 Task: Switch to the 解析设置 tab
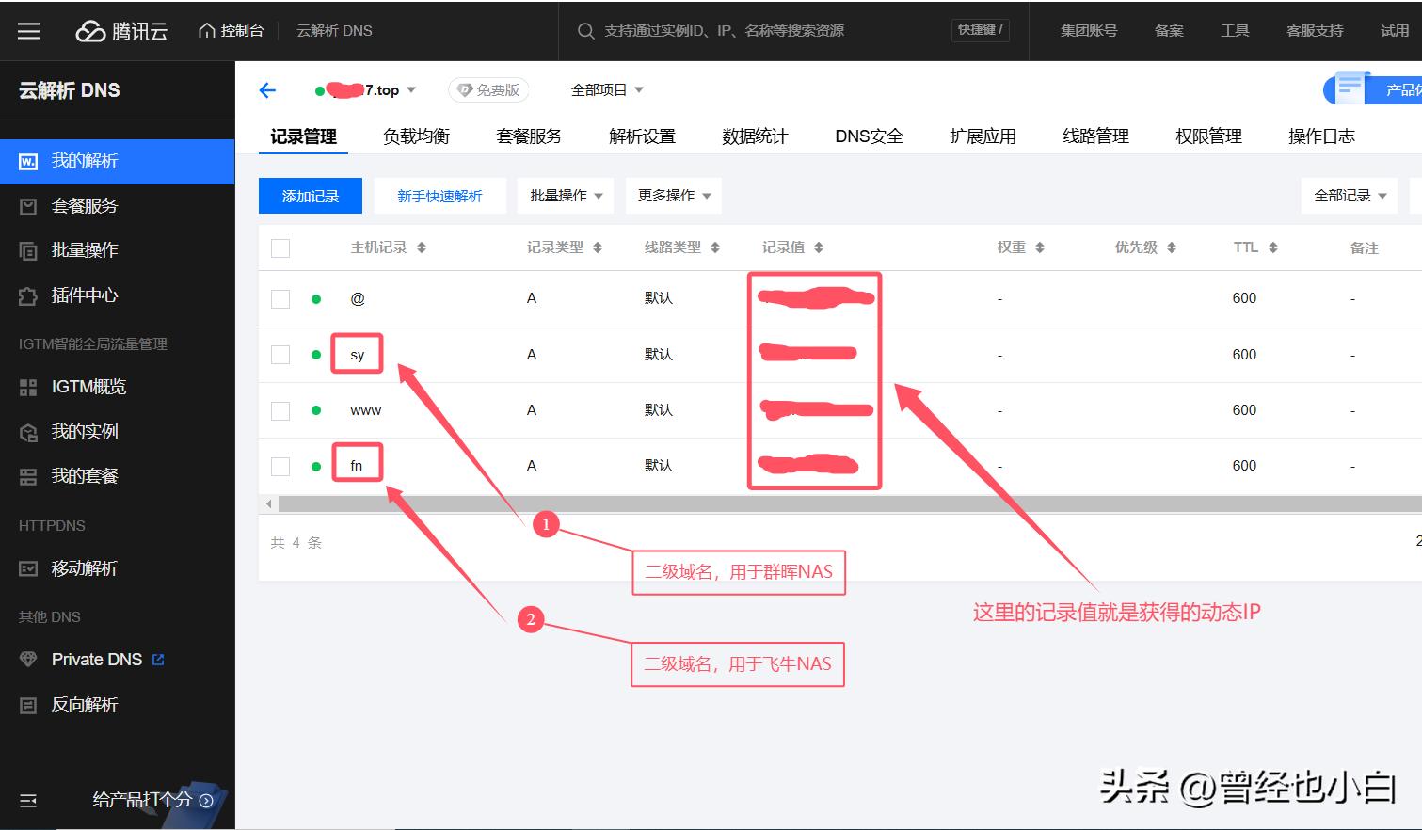(642, 136)
